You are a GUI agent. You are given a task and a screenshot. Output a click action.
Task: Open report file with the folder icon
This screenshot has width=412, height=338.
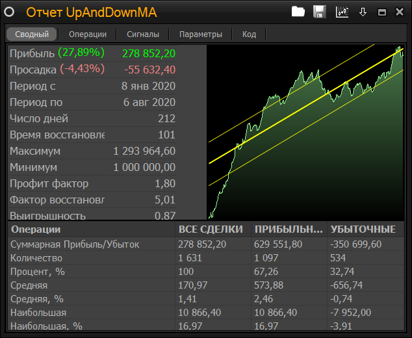(298, 12)
